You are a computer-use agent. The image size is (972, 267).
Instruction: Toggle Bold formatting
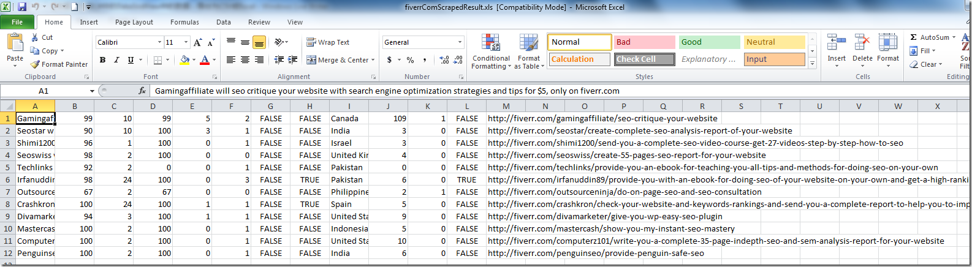point(102,60)
